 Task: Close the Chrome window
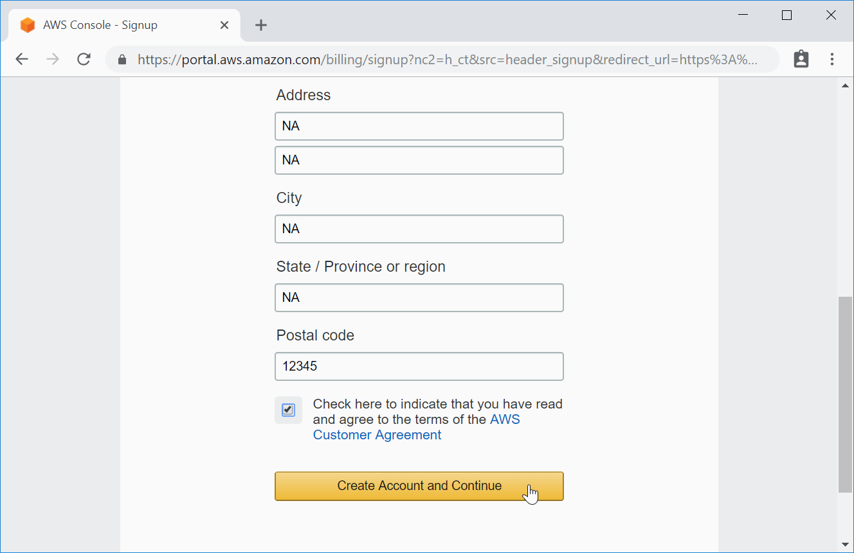[x=831, y=15]
